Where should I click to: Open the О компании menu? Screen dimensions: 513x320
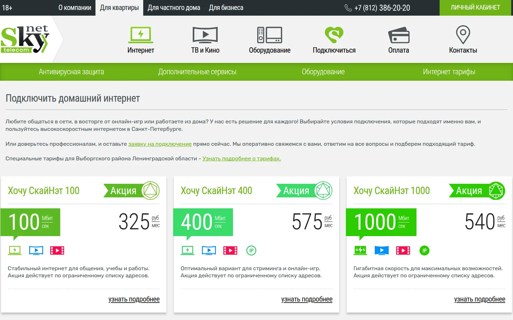tap(75, 8)
